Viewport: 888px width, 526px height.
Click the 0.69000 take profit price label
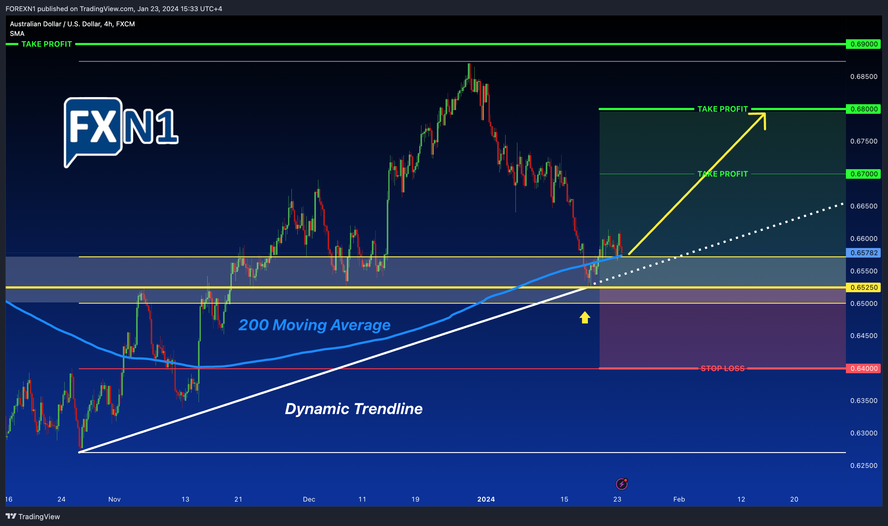click(863, 44)
